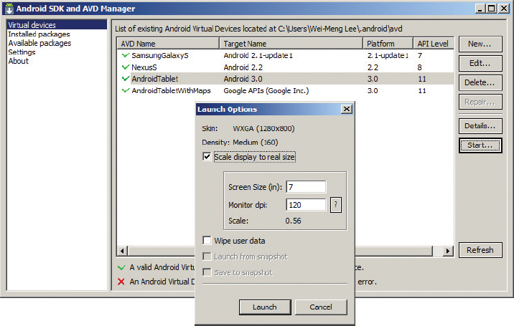
Task: Click the Refresh button
Action: click(x=480, y=250)
